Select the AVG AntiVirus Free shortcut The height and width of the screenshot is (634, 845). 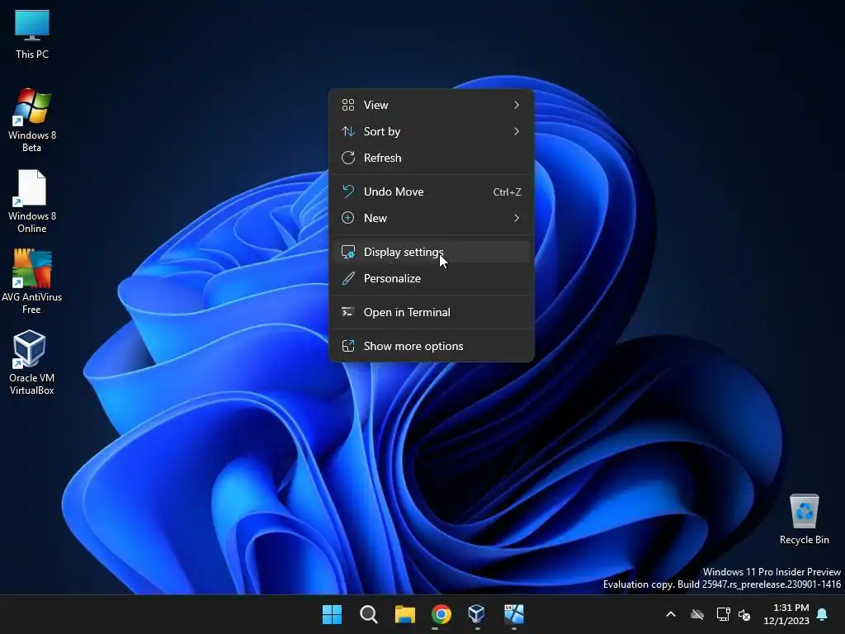32,282
